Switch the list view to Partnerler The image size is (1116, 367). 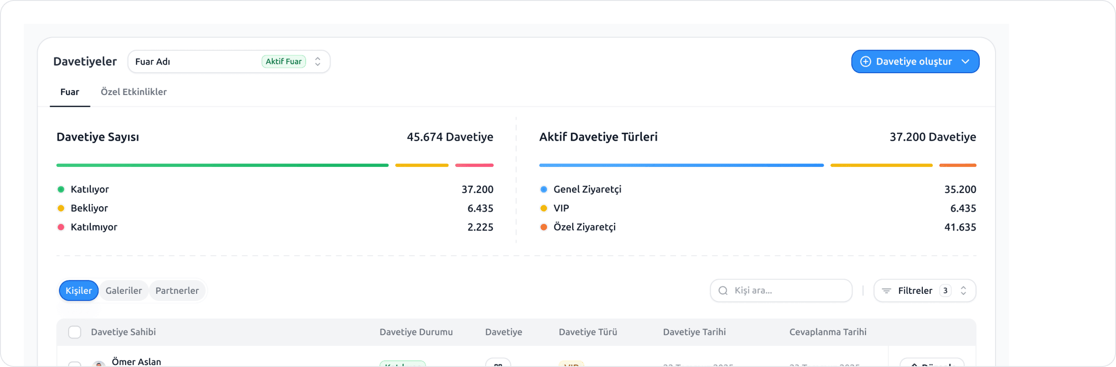point(177,290)
